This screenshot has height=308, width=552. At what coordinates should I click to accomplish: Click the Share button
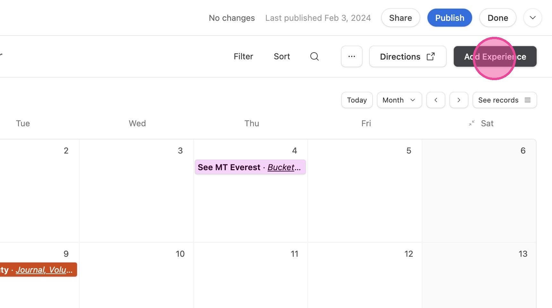(x=401, y=18)
